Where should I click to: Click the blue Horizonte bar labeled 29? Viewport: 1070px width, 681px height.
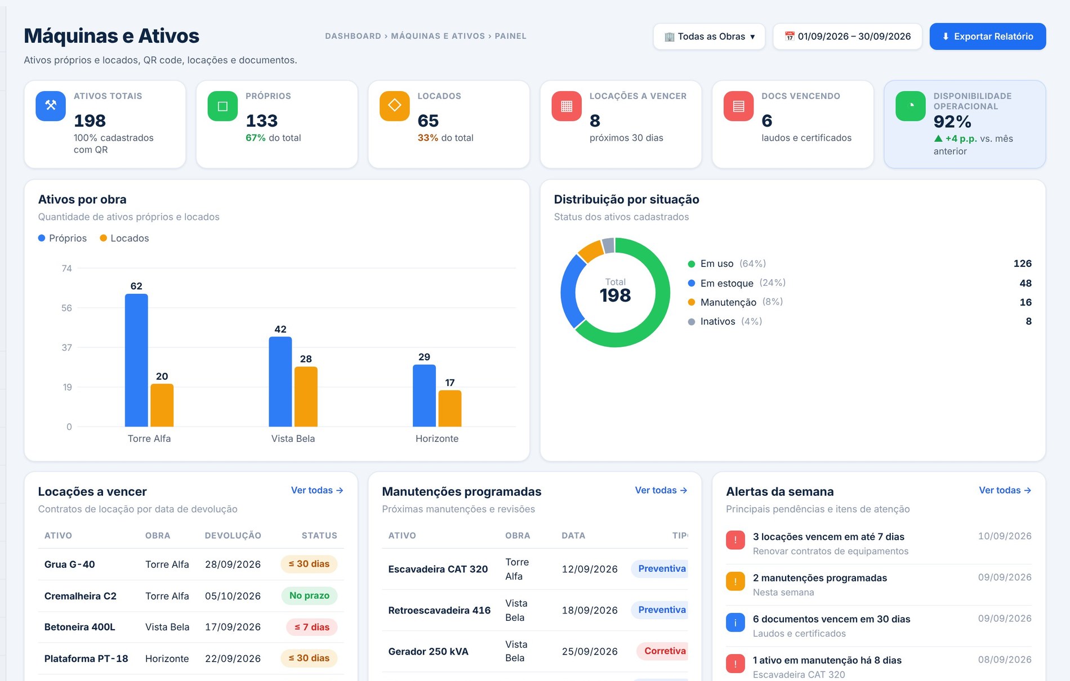(x=424, y=396)
